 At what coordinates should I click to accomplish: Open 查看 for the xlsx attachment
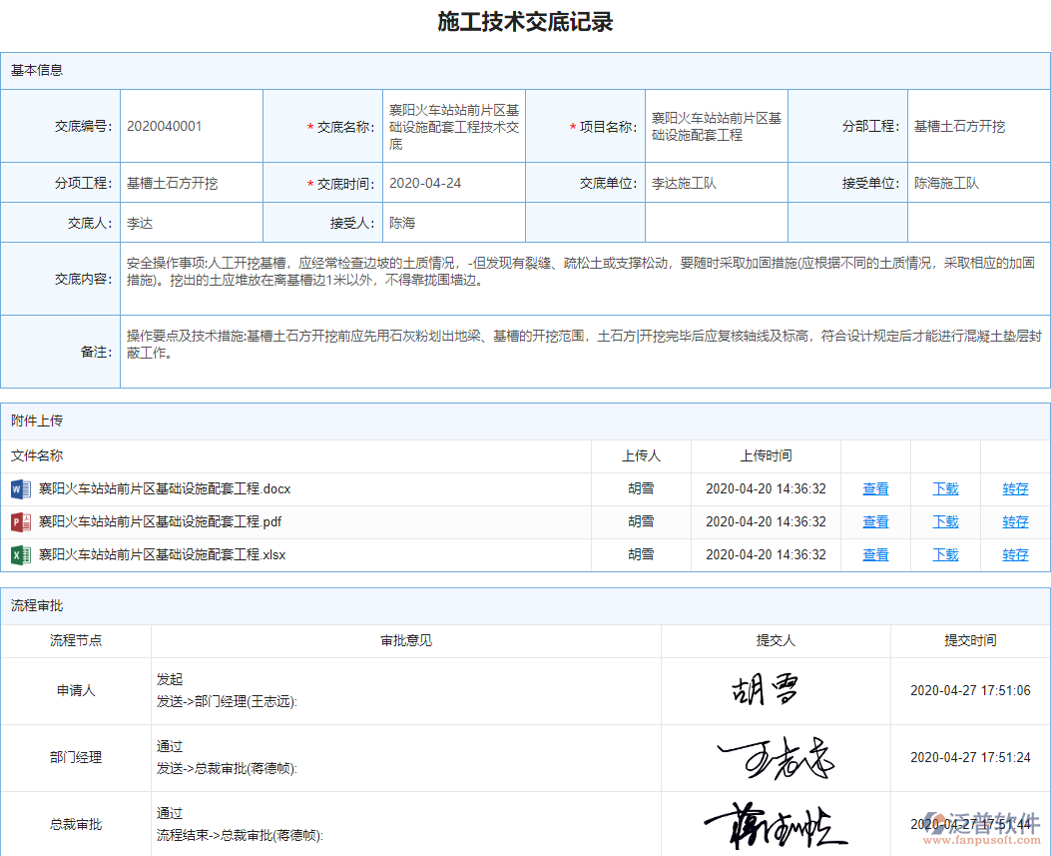[x=875, y=554]
